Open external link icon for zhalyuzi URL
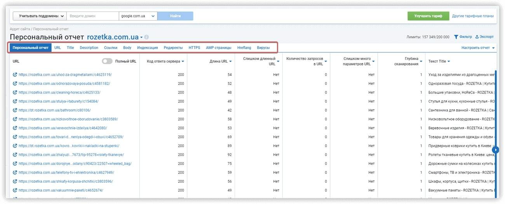Viewport: 505px width, 204px height. pyautogui.click(x=15, y=154)
